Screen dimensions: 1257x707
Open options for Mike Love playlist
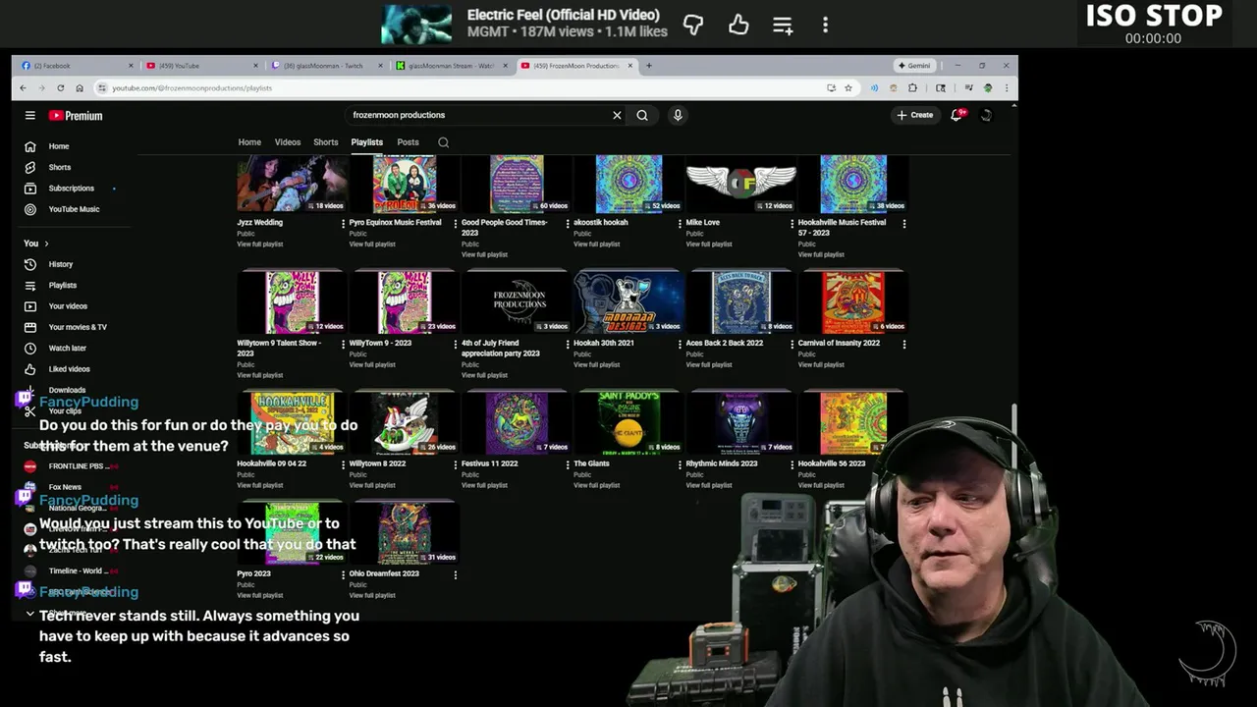coord(792,224)
